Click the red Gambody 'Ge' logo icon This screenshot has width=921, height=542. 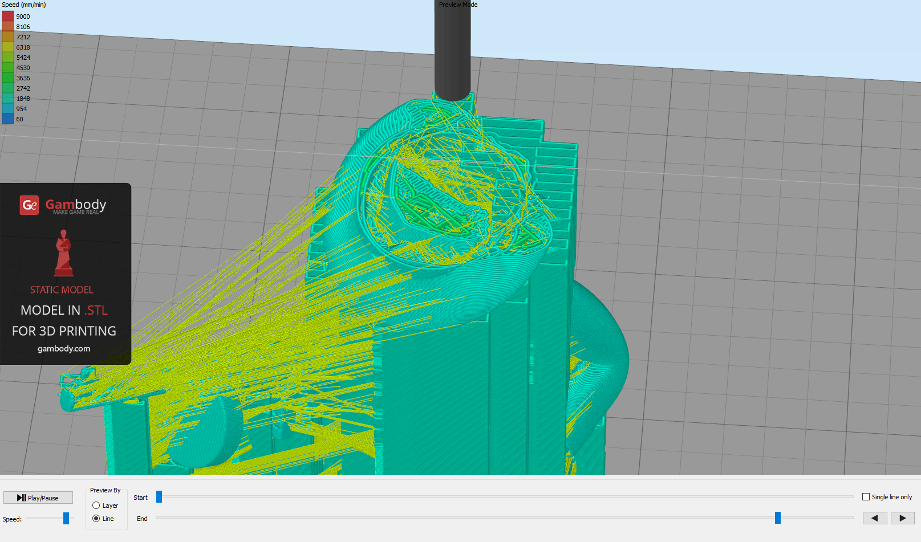click(x=30, y=205)
